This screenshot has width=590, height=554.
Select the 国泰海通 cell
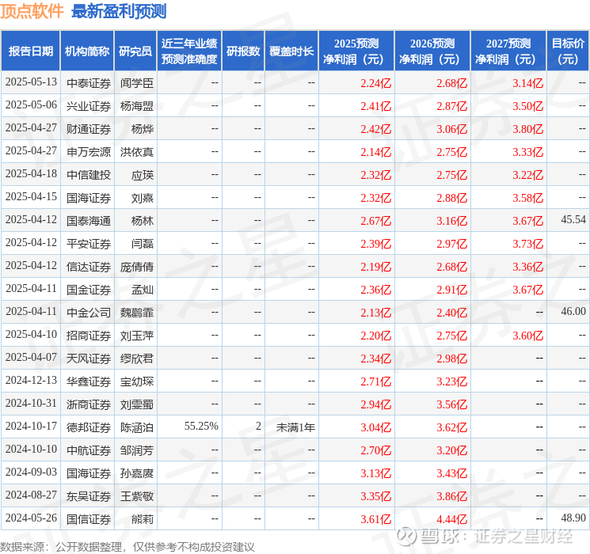click(89, 221)
